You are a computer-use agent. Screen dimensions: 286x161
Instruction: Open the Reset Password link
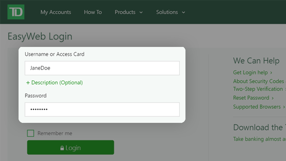tap(253, 98)
